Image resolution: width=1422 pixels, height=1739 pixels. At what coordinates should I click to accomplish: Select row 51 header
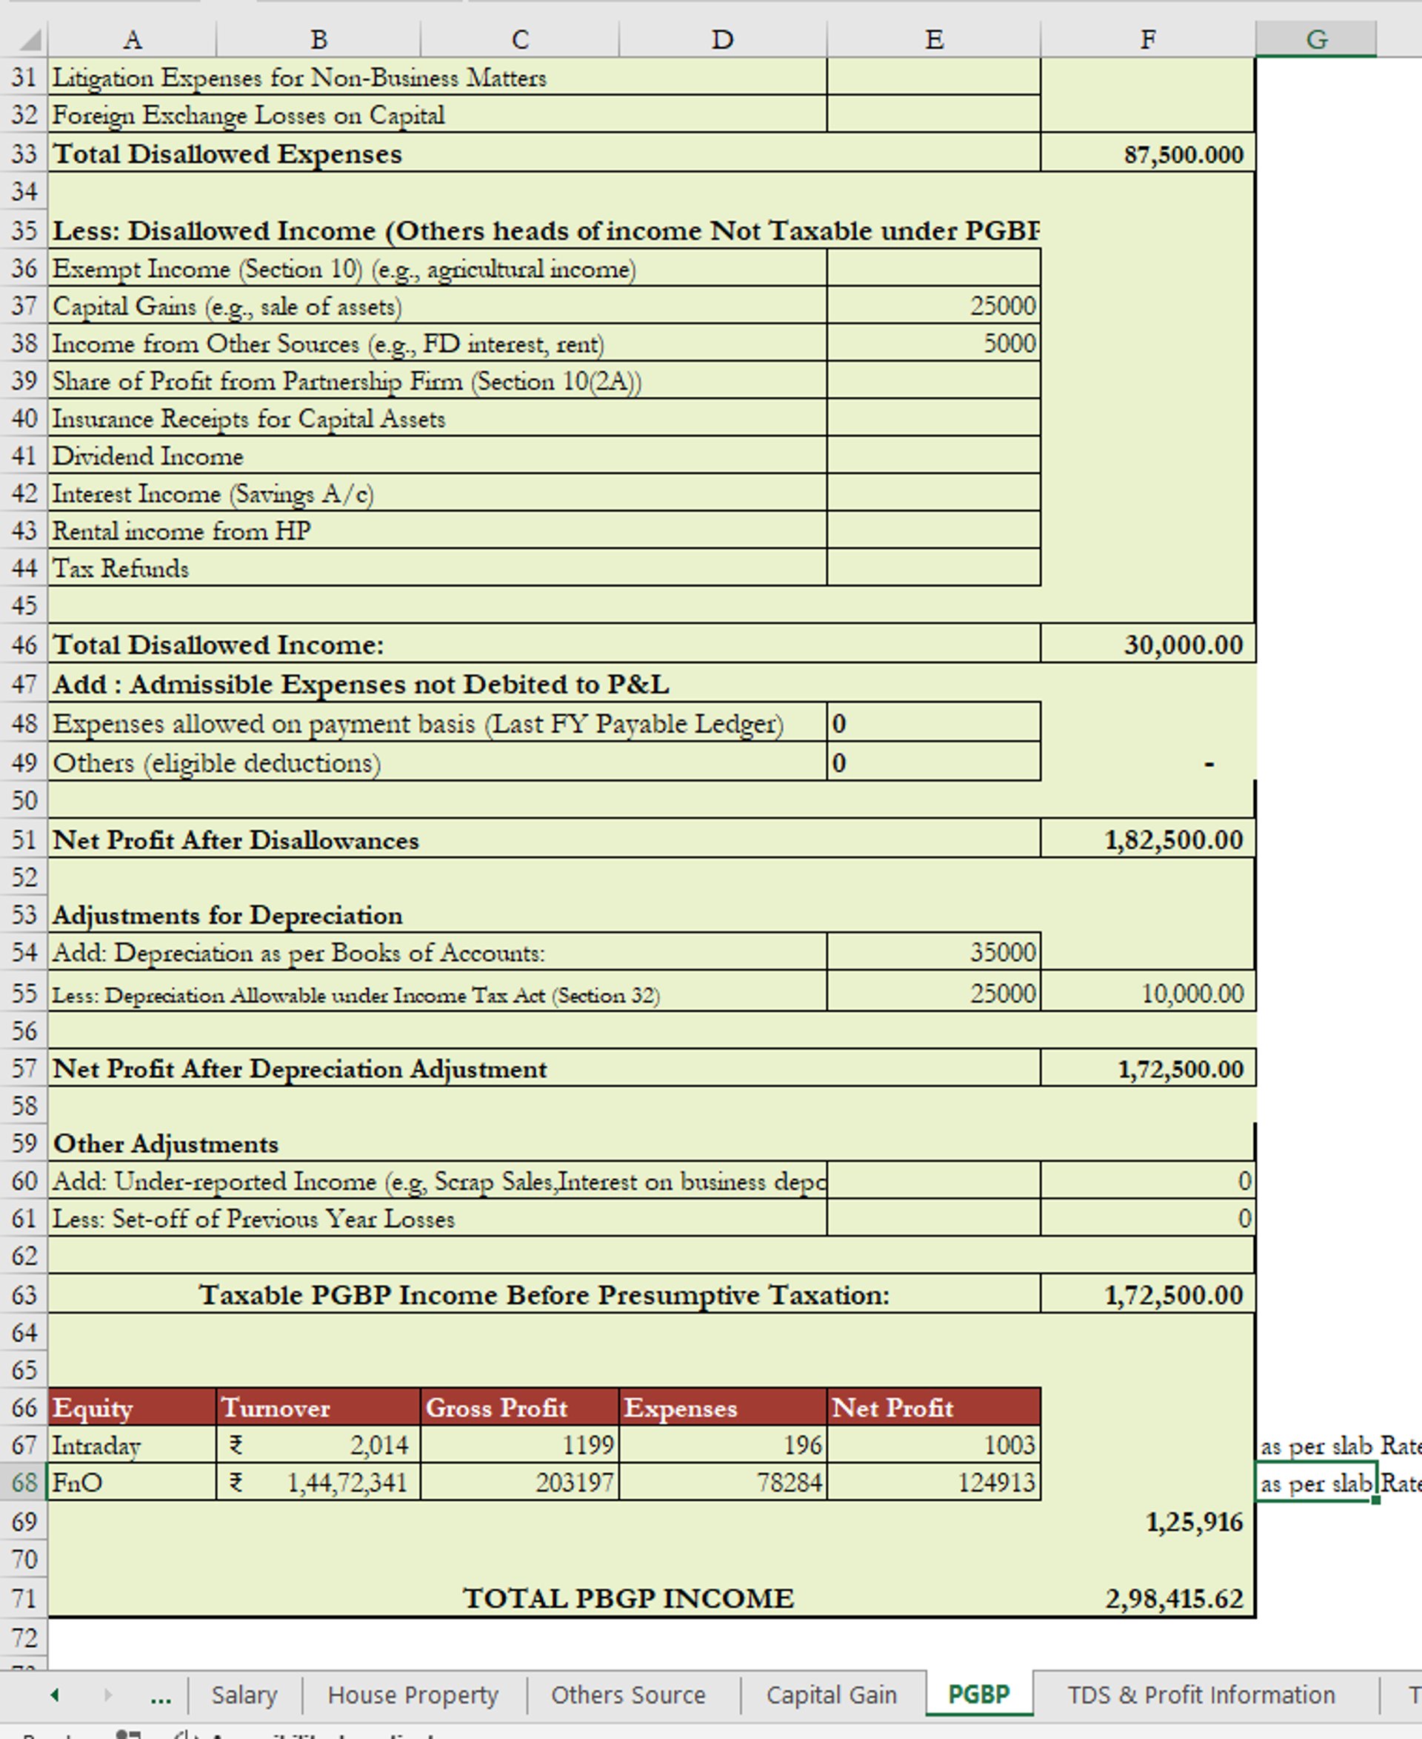click(24, 840)
